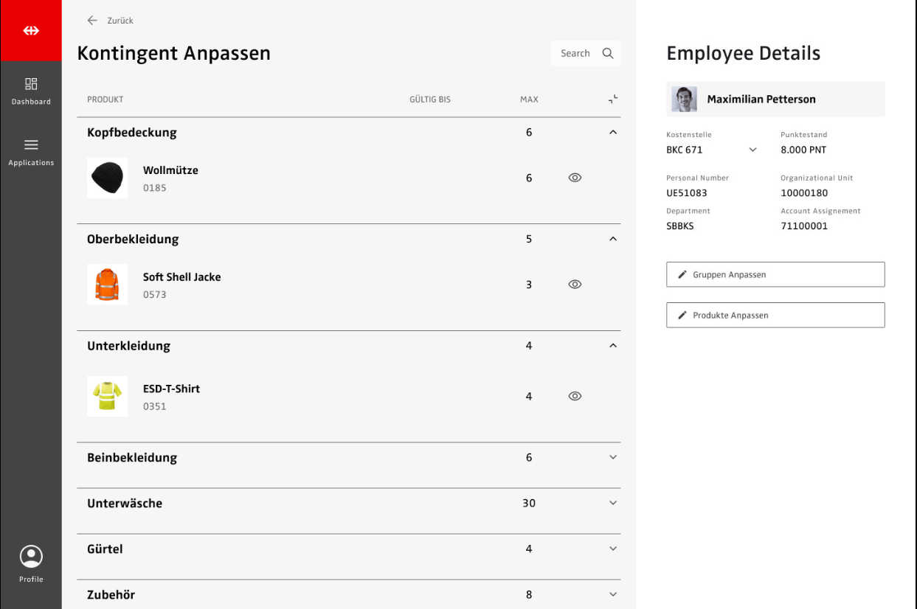Expand the Unterwäsche category row

click(612, 504)
